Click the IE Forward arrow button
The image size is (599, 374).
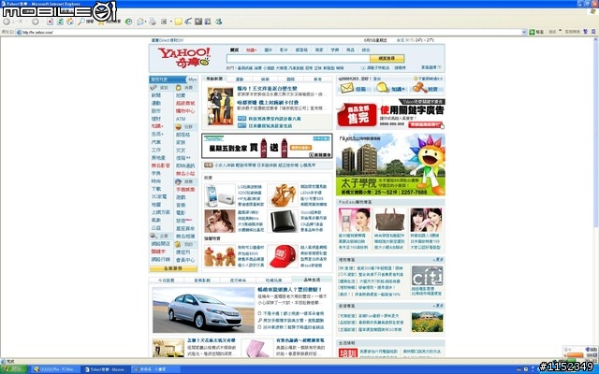(36, 22)
